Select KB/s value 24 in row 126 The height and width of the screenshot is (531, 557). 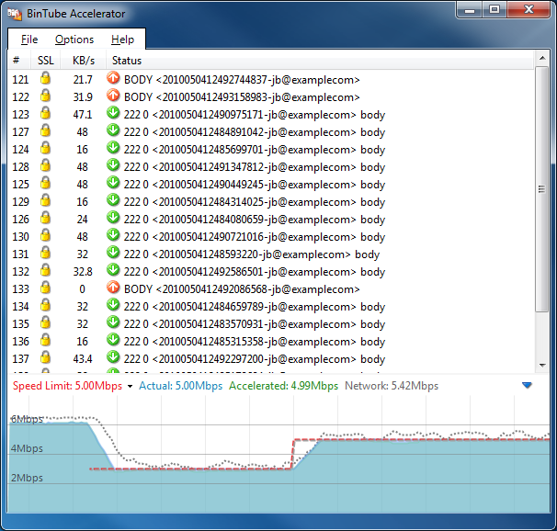click(83, 220)
